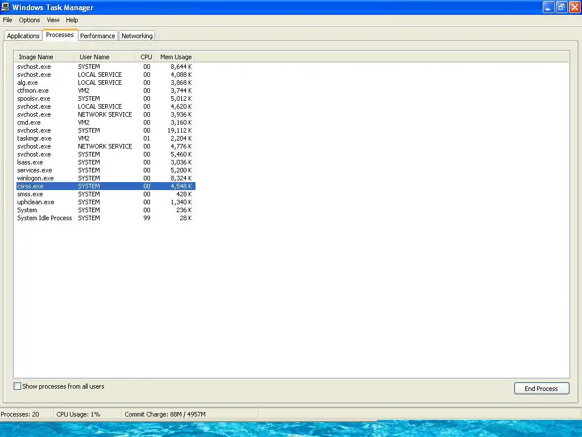Select the uphclean.exe process
Image resolution: width=582 pixels, height=437 pixels.
(105, 202)
